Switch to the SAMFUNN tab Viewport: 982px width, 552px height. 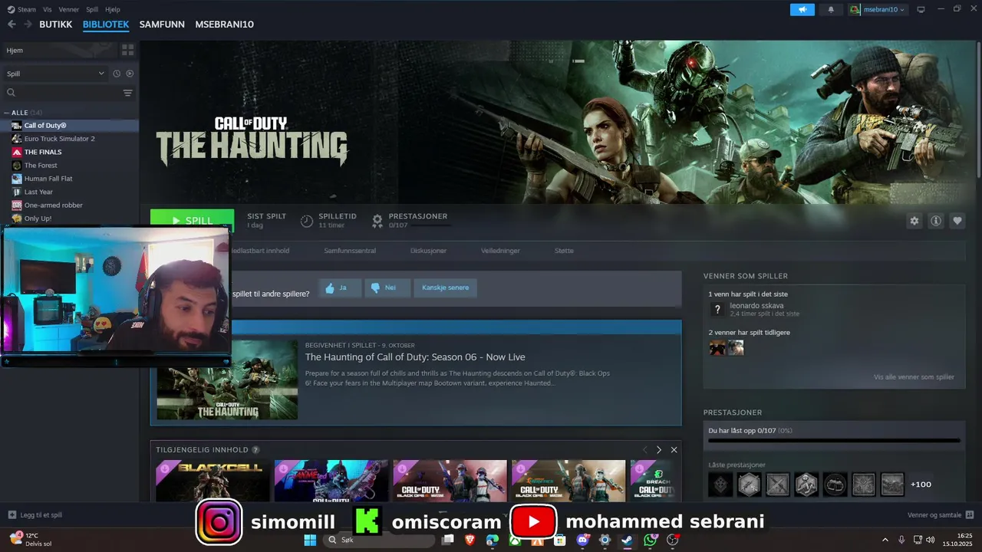[162, 25]
